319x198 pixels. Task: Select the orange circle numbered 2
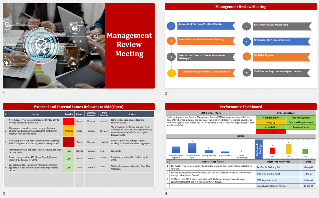pyautogui.click(x=171, y=41)
